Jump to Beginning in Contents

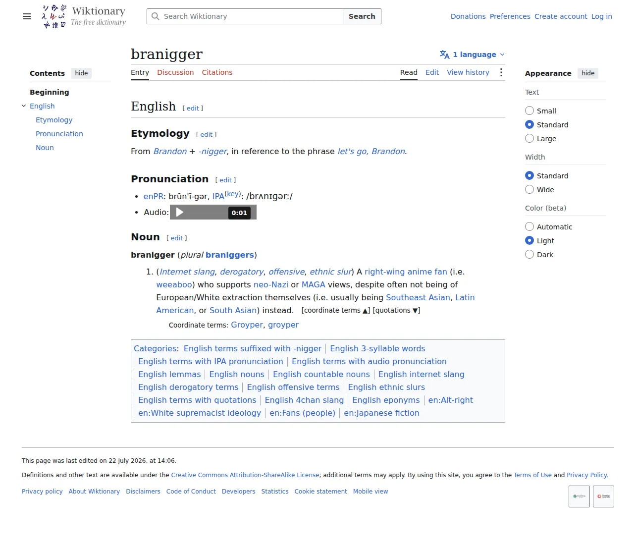click(50, 92)
